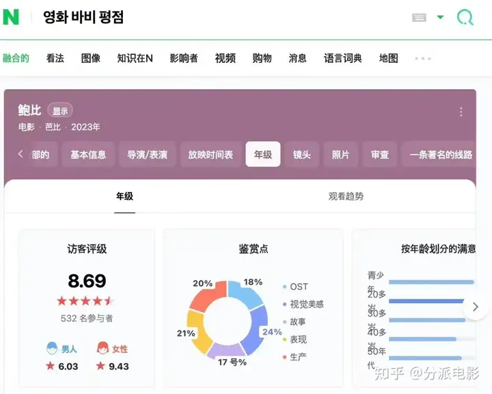Click the 电影 link under the title
Viewport: 492px width, 394px height.
click(27, 127)
